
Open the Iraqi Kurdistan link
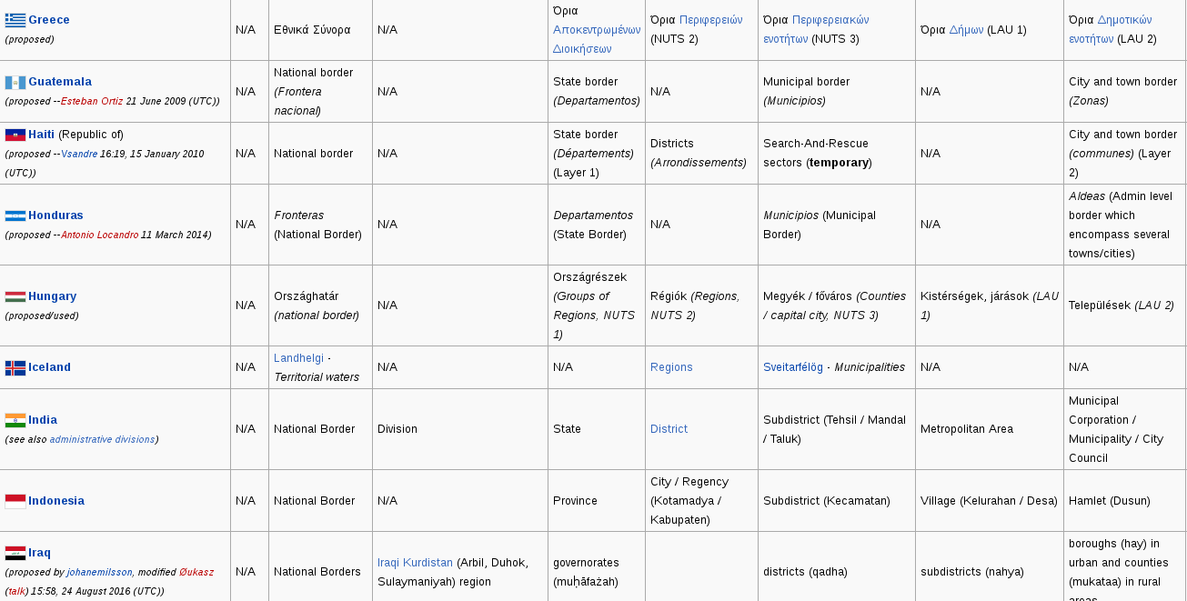(415, 563)
